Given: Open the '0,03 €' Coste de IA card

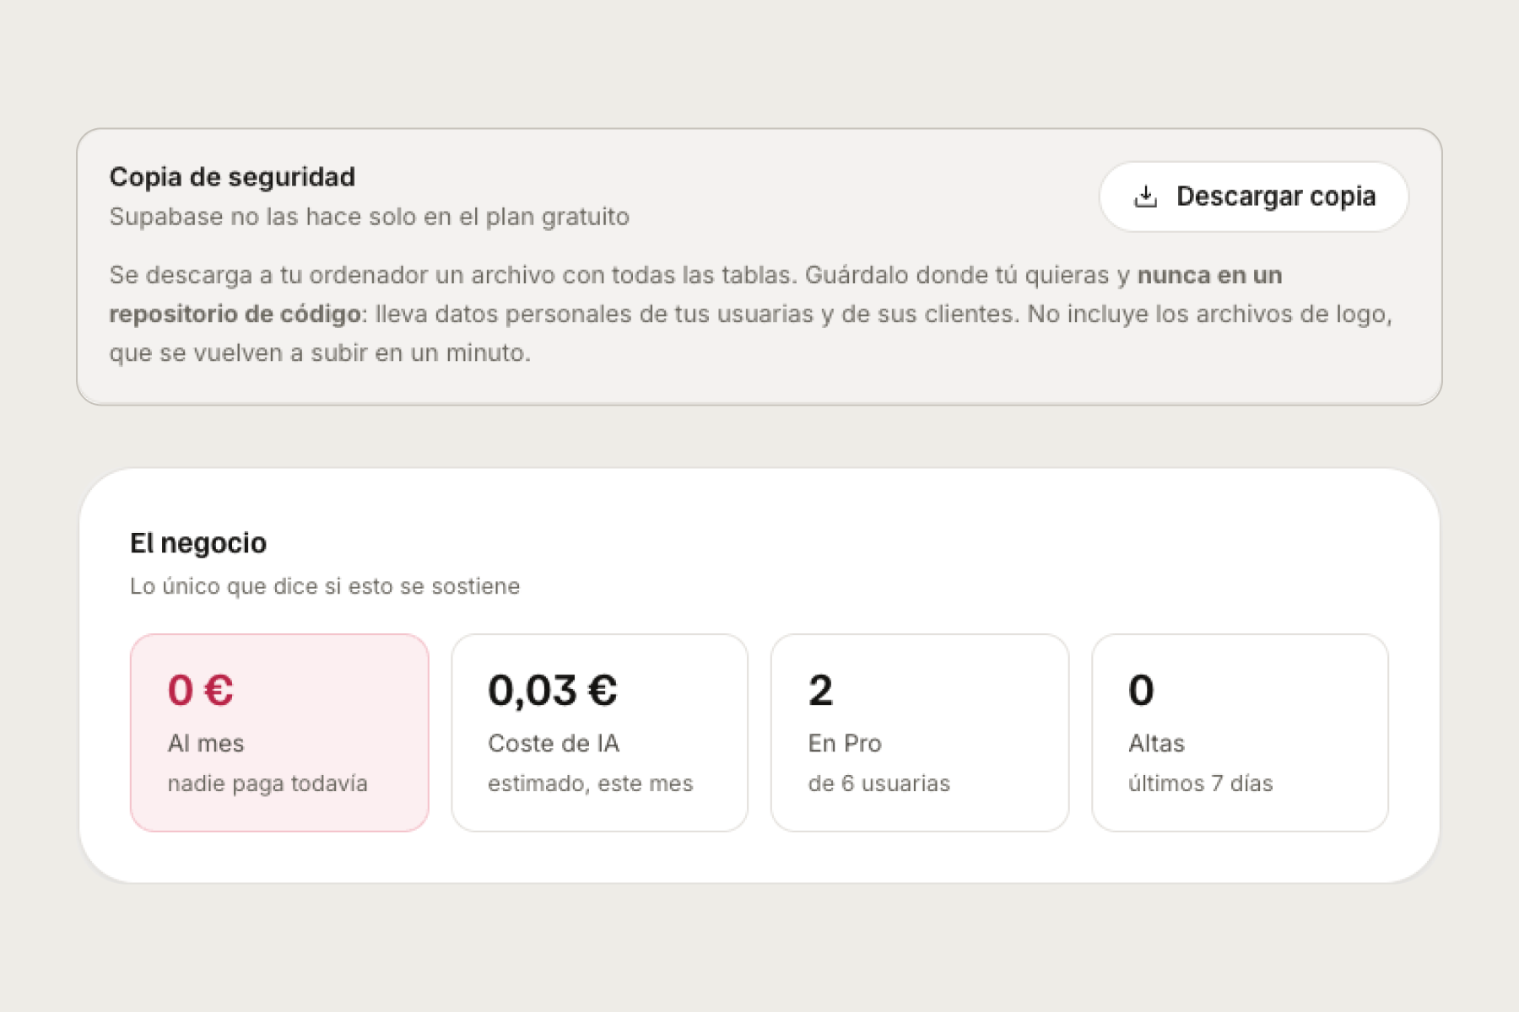Looking at the screenshot, I should [x=599, y=732].
